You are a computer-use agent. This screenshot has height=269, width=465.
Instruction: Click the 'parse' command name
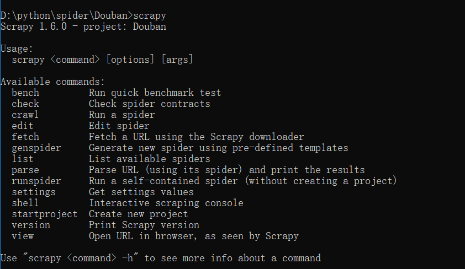(25, 170)
